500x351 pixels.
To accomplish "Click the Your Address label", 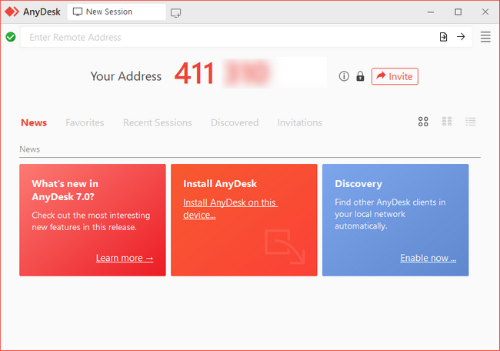I will click(126, 76).
